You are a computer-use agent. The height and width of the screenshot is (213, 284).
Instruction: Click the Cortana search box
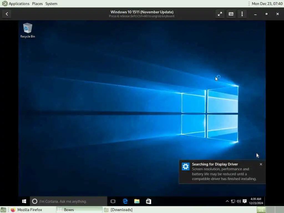pos(69,201)
